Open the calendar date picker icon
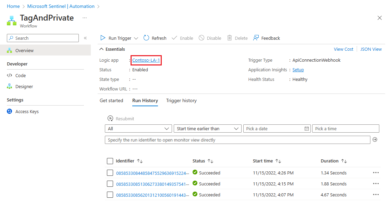The height and width of the screenshot is (207, 392). coord(307,129)
